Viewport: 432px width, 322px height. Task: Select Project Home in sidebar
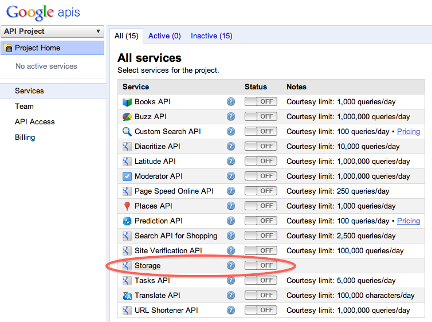[x=52, y=48]
